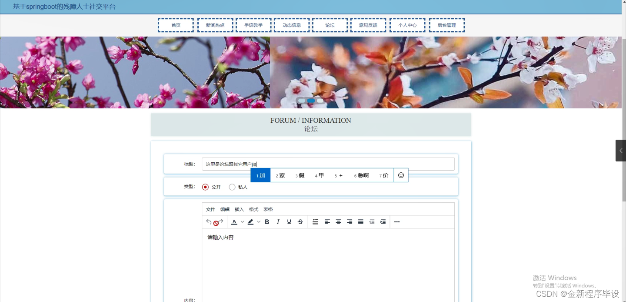
Task: Click the ellipsis for more toolbar options
Action: tap(396, 221)
